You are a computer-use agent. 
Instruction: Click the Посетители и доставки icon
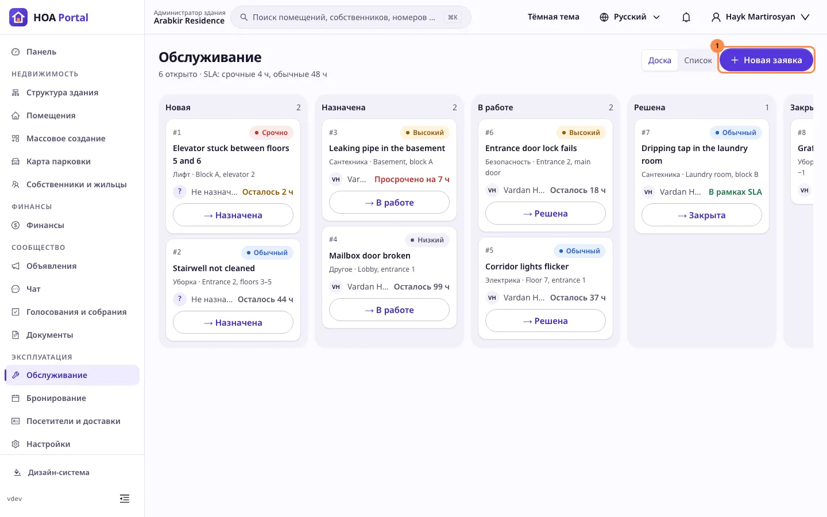pos(16,421)
